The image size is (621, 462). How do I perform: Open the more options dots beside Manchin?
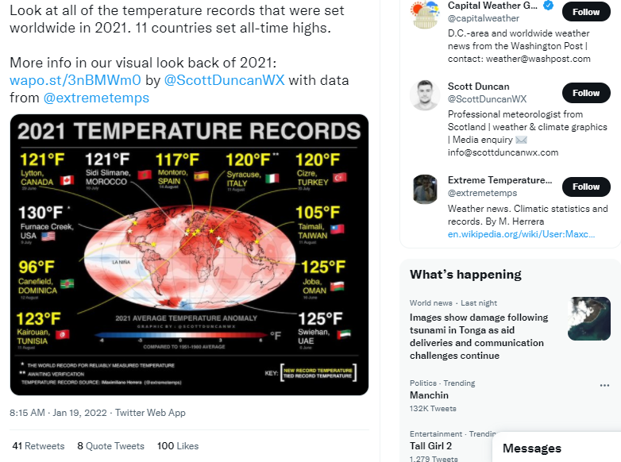pyautogui.click(x=604, y=386)
